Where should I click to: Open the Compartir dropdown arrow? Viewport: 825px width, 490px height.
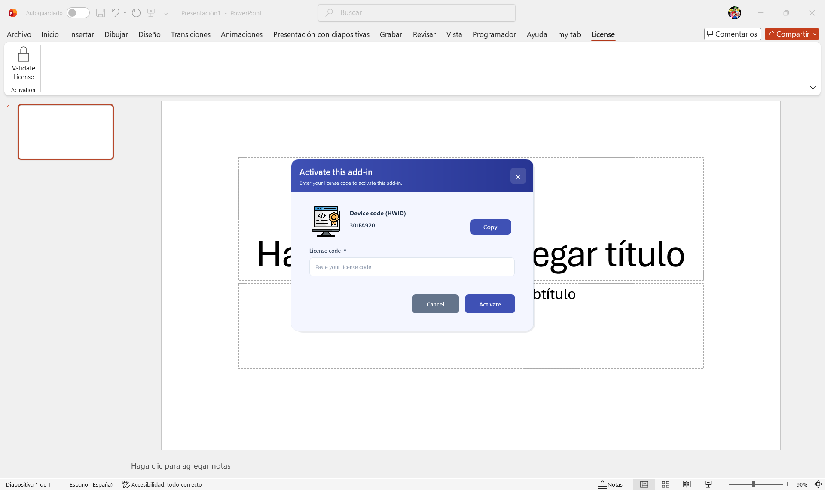[815, 34]
